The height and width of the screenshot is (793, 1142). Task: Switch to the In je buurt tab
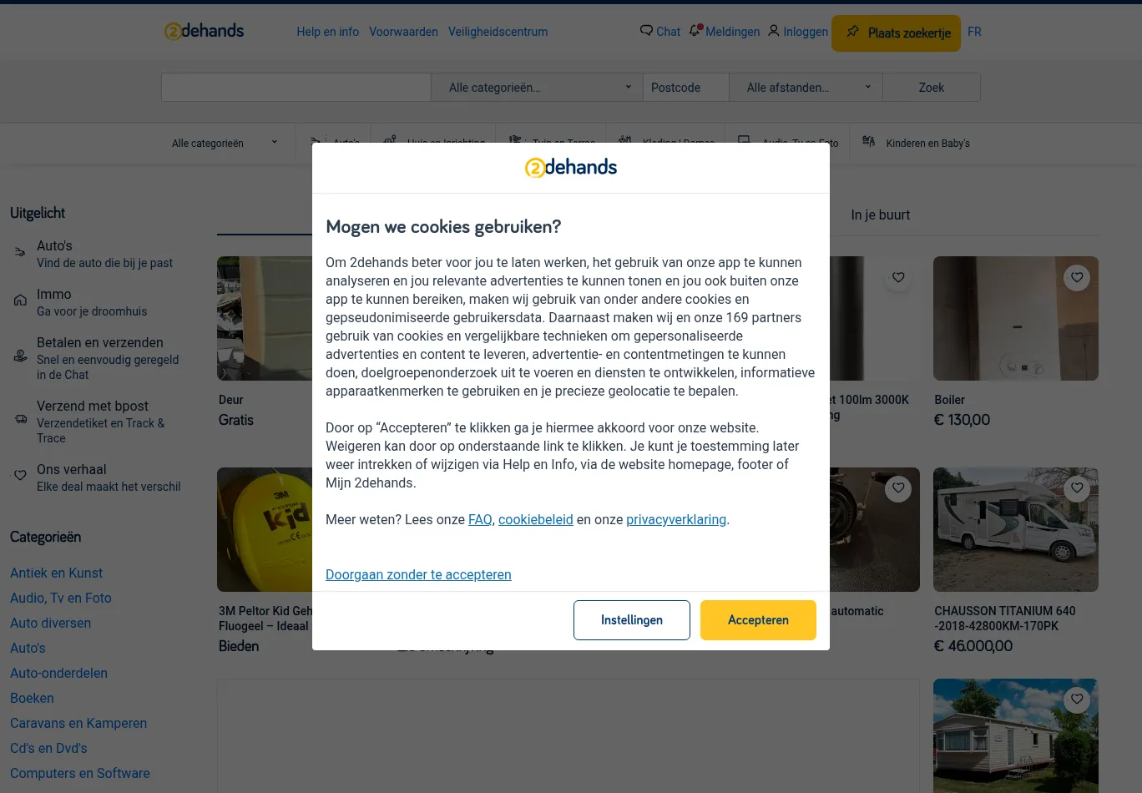click(x=880, y=215)
